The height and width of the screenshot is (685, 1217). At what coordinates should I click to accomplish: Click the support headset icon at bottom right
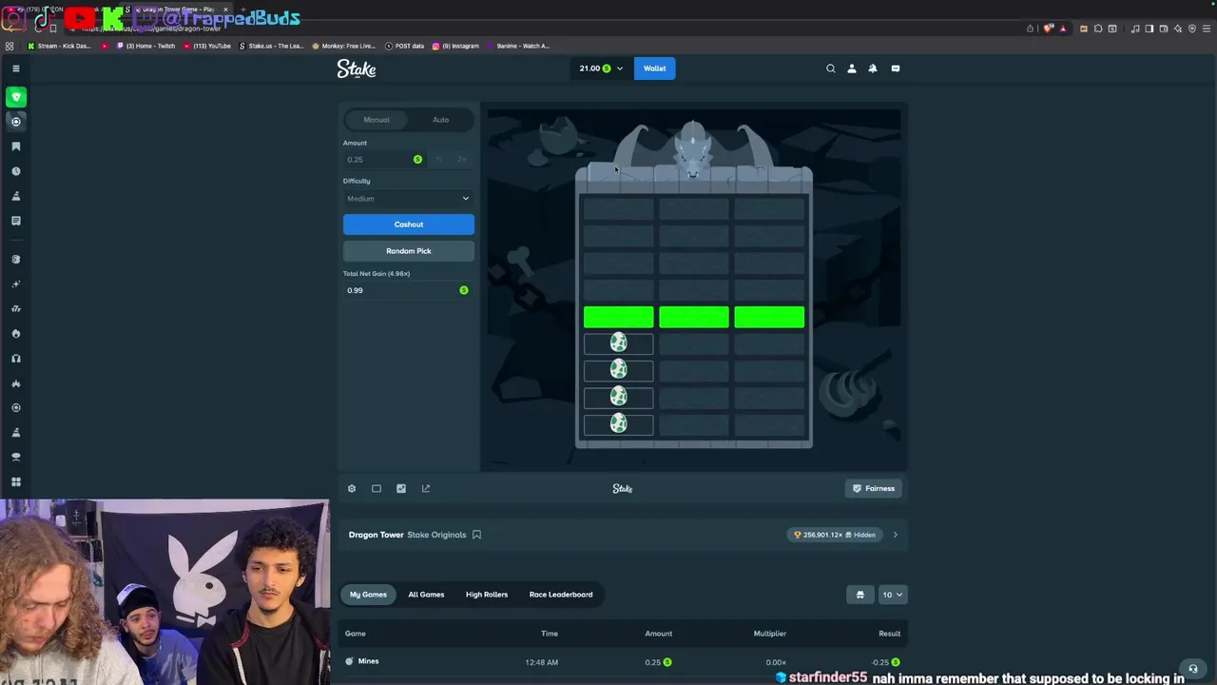coord(1193,669)
